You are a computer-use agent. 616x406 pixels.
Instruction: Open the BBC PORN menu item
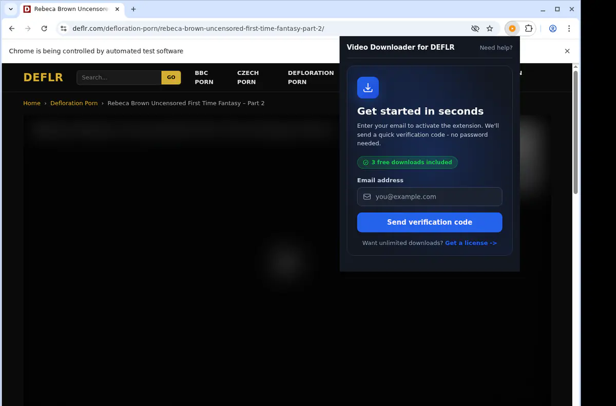tap(204, 78)
